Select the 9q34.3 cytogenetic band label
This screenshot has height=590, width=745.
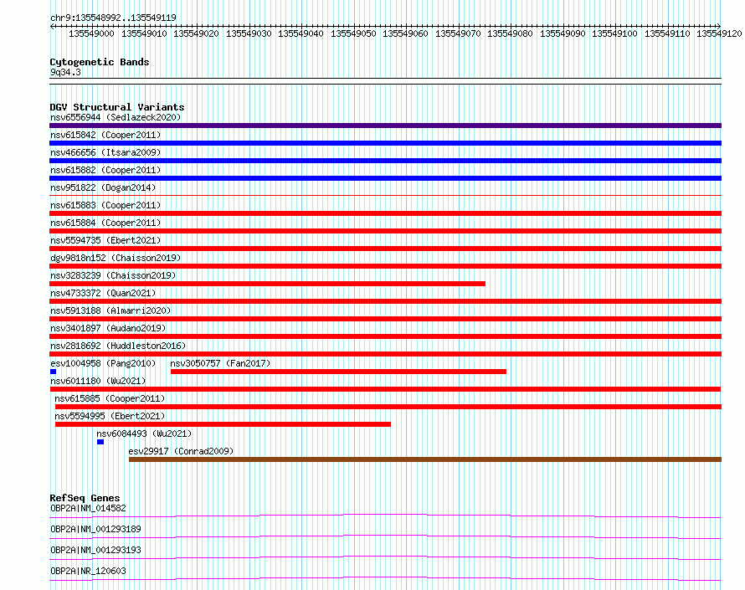point(65,72)
